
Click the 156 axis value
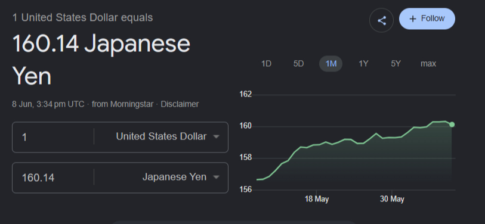coord(246,189)
